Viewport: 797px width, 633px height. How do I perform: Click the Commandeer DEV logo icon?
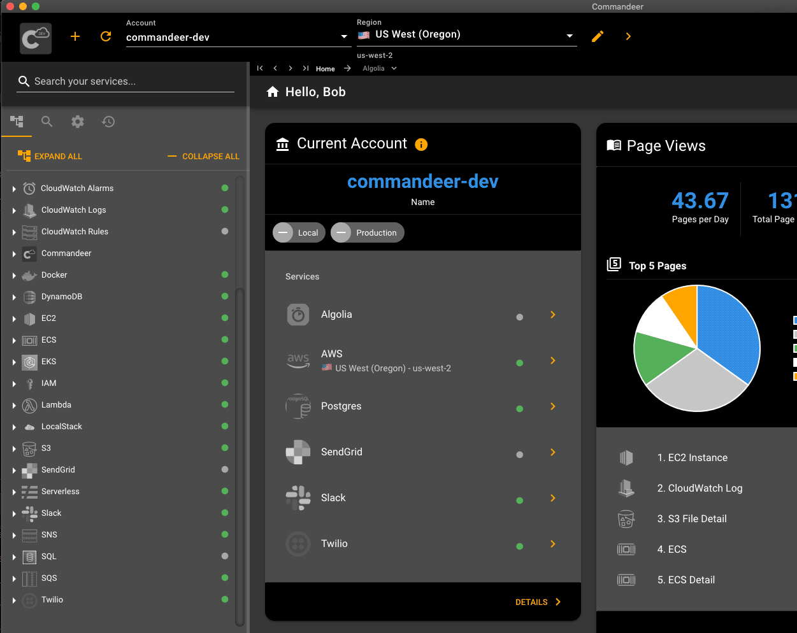click(x=36, y=38)
